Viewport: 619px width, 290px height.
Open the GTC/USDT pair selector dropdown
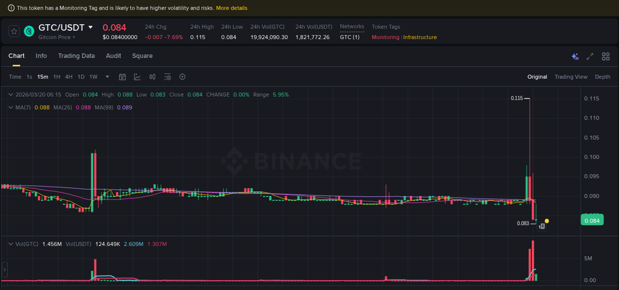tap(90, 28)
